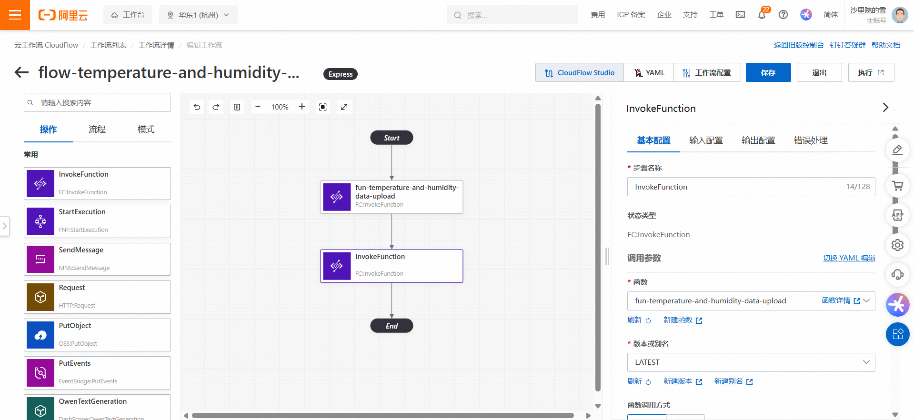Toggle fullscreen canvas mode

pyautogui.click(x=344, y=107)
